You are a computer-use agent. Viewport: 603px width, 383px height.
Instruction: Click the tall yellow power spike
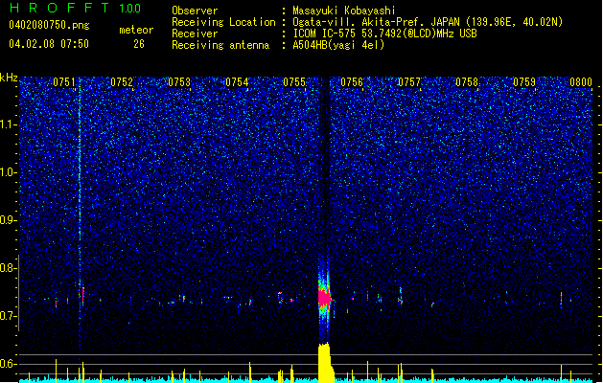[x=325, y=363]
